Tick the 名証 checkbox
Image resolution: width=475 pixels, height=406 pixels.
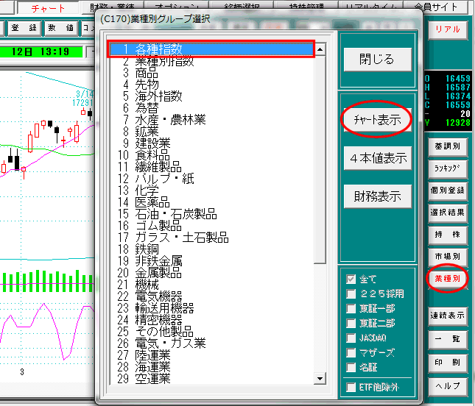pos(351,368)
